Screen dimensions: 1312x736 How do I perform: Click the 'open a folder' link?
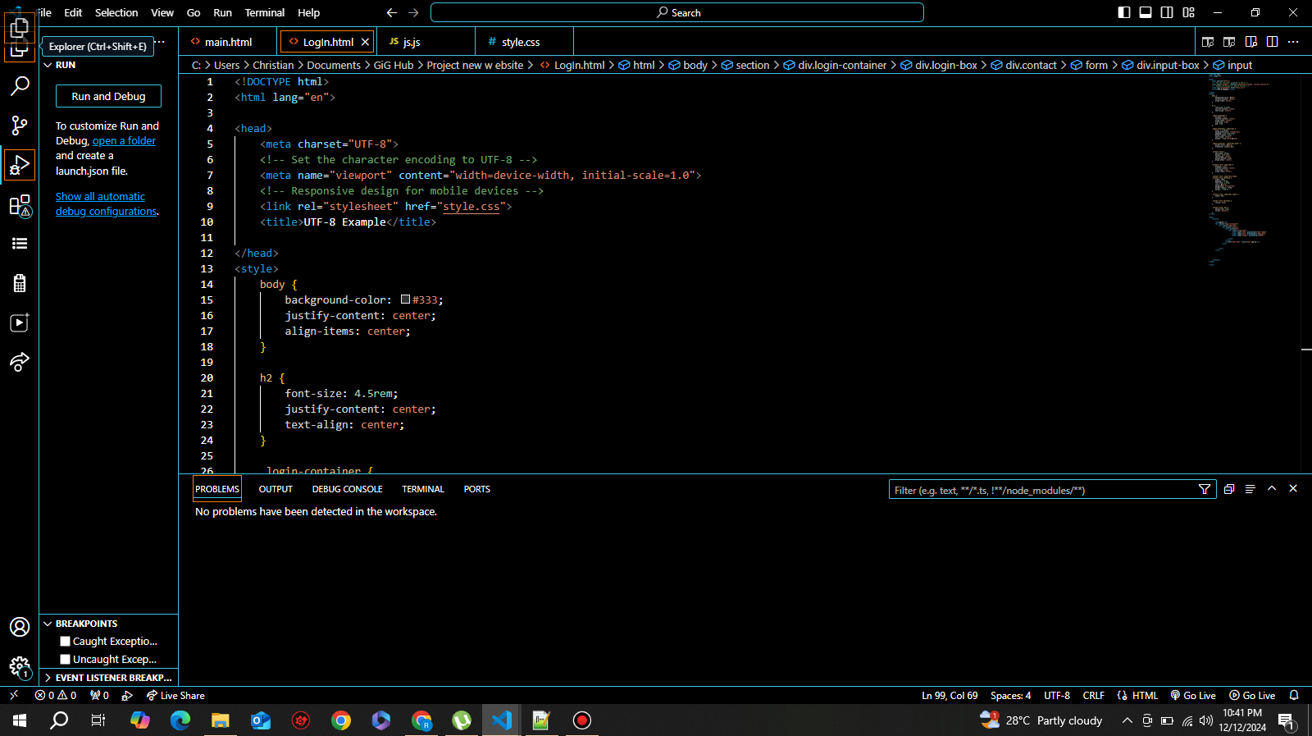[124, 141]
